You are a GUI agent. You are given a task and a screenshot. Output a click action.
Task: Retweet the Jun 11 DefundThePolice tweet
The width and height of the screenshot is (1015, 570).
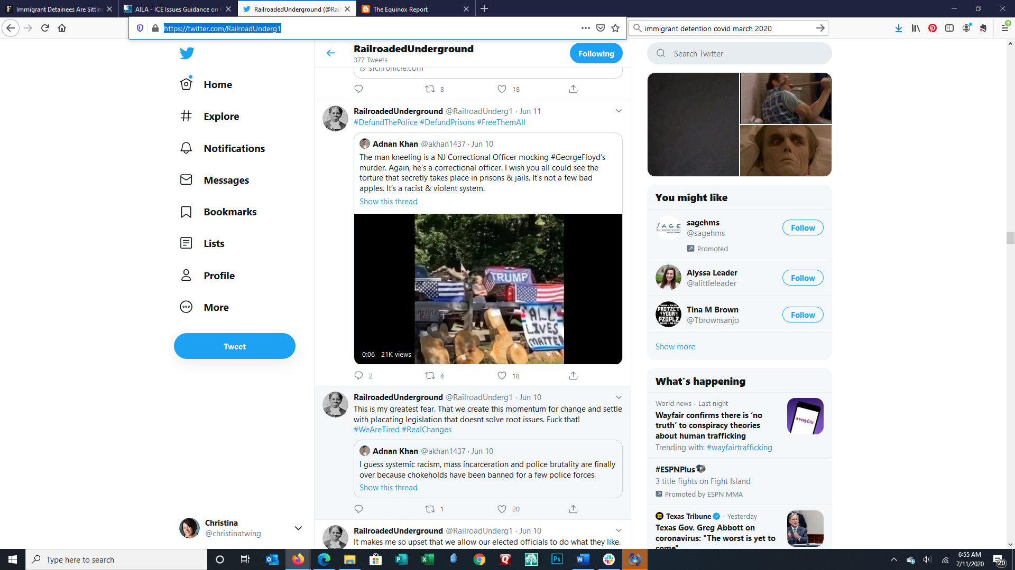point(430,375)
